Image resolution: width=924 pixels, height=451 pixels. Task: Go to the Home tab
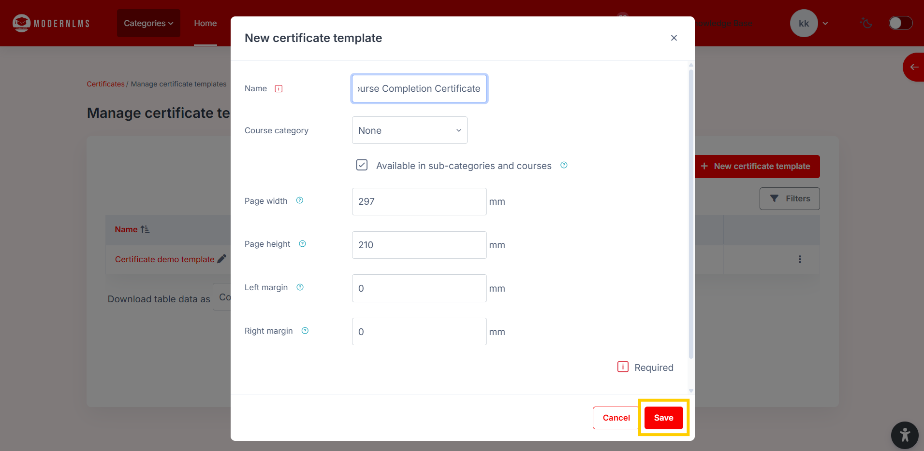(205, 23)
